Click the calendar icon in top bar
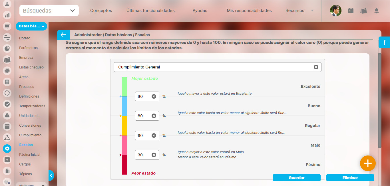This screenshot has width=390, height=186. 351,11
